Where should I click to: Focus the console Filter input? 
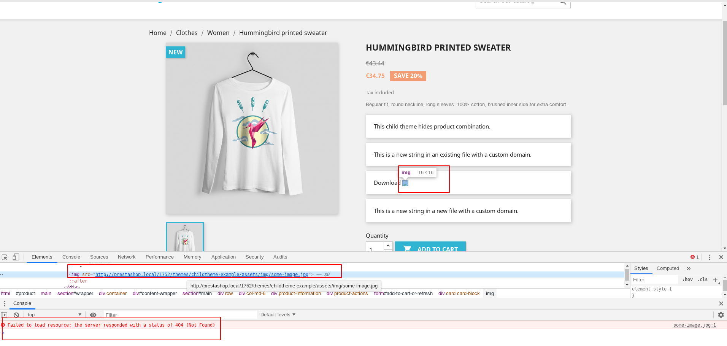click(180, 315)
